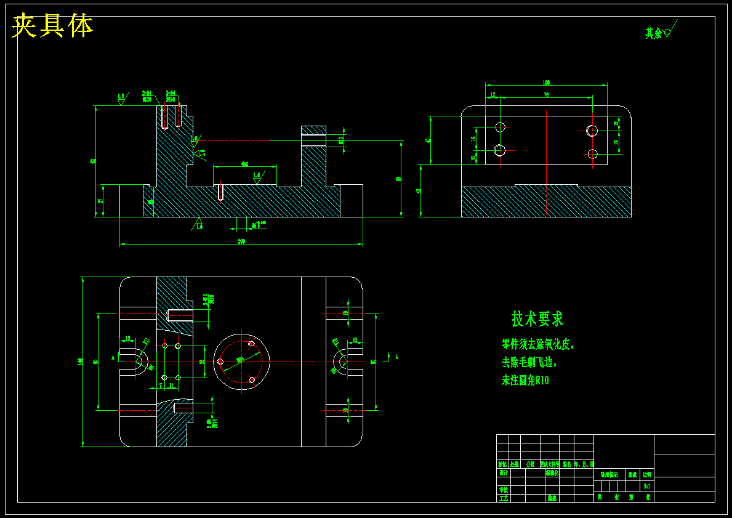Viewport: 732px width, 518px height.
Task: Click the "40" vertical dimension in right view
Action: (x=428, y=140)
